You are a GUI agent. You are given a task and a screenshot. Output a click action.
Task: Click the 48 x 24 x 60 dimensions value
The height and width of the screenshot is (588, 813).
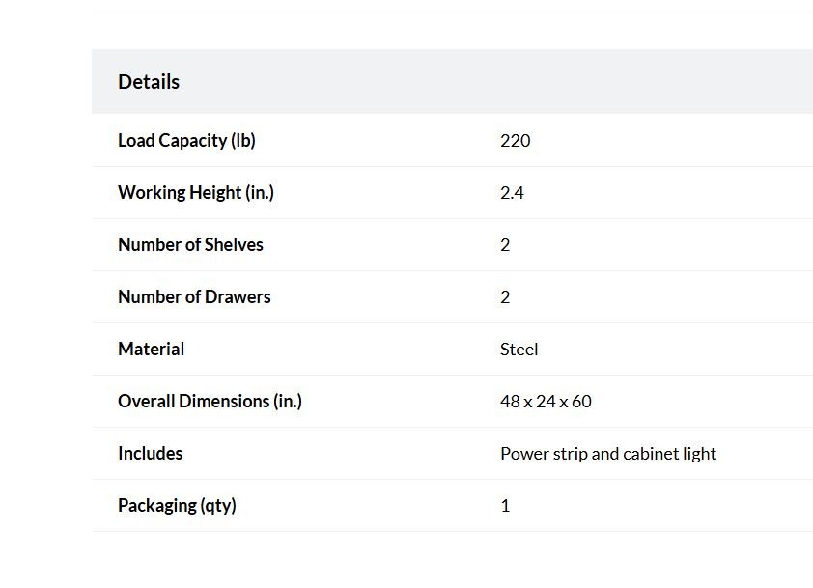[x=546, y=402]
